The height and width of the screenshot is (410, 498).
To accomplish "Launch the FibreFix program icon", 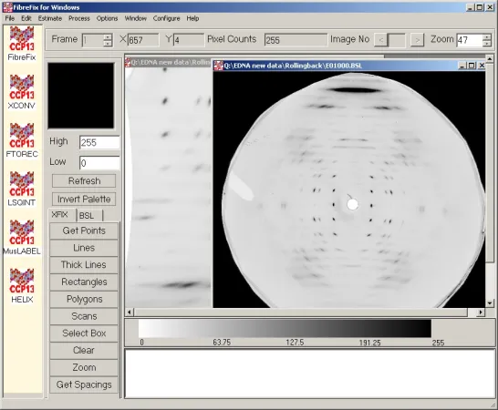I will pyautogui.click(x=22, y=44).
